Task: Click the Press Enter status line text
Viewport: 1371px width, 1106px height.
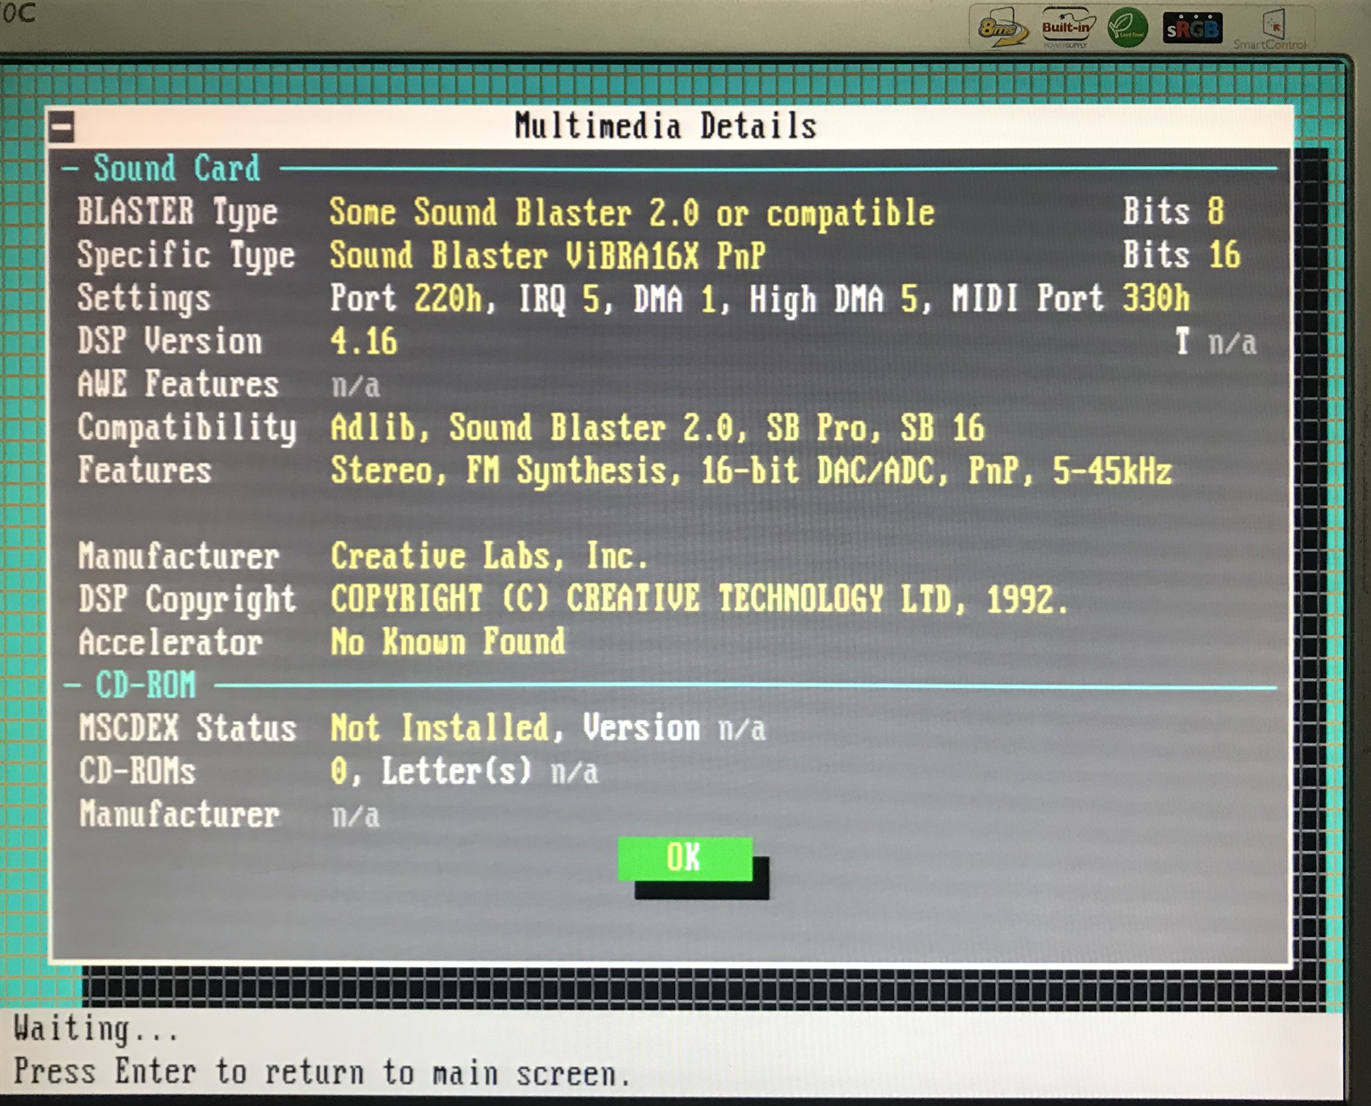Action: coord(322,1073)
